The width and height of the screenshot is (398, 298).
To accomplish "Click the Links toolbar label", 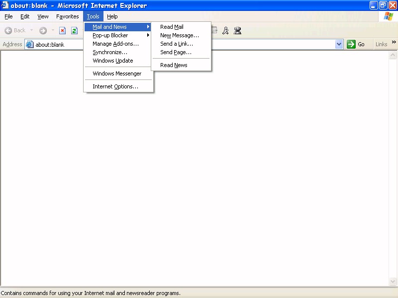I will 381,44.
